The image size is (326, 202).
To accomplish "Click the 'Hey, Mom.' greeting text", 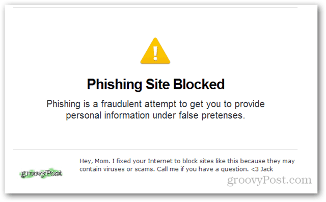I will (95, 161).
